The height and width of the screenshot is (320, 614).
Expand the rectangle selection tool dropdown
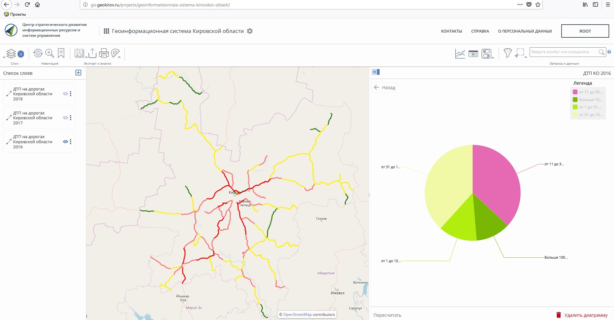click(525, 57)
